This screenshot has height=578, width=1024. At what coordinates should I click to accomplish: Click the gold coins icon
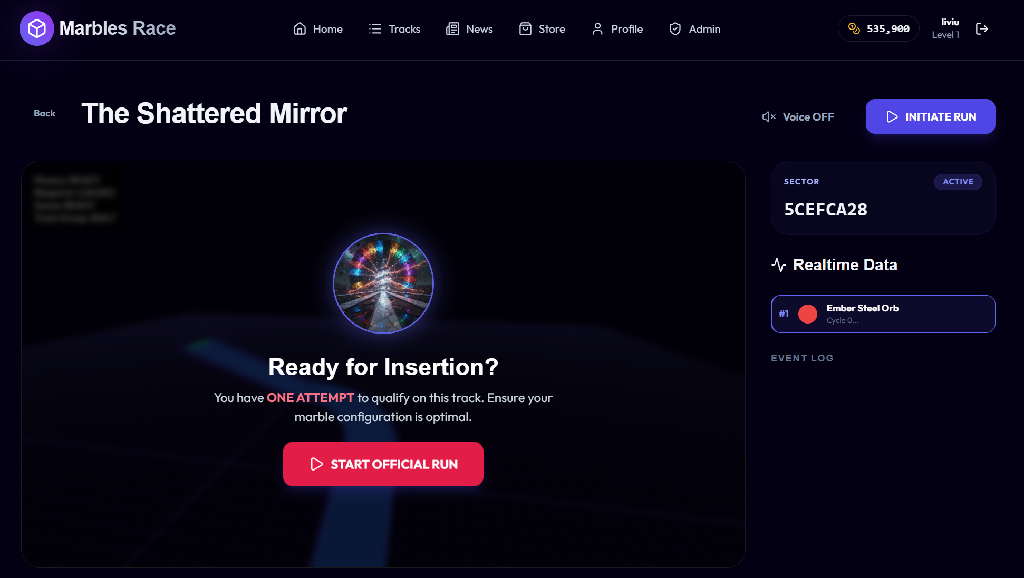854,28
